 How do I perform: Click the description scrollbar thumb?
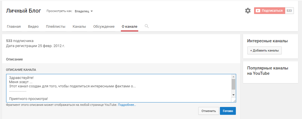233,84
